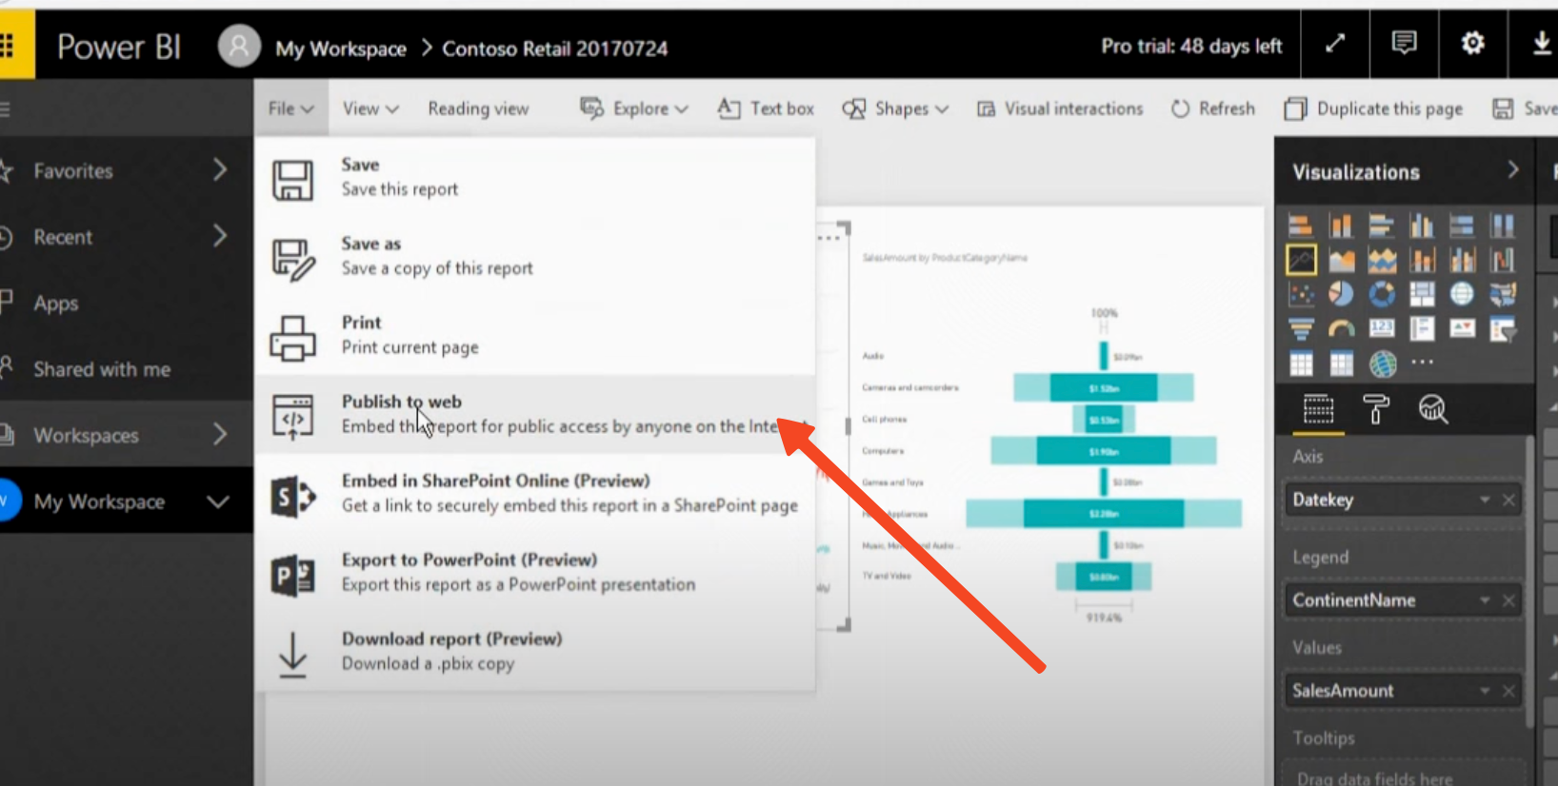Select the slicer visualization

pyautogui.click(x=1503, y=329)
